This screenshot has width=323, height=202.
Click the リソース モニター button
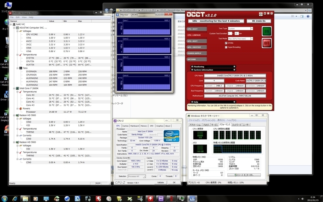244,175
